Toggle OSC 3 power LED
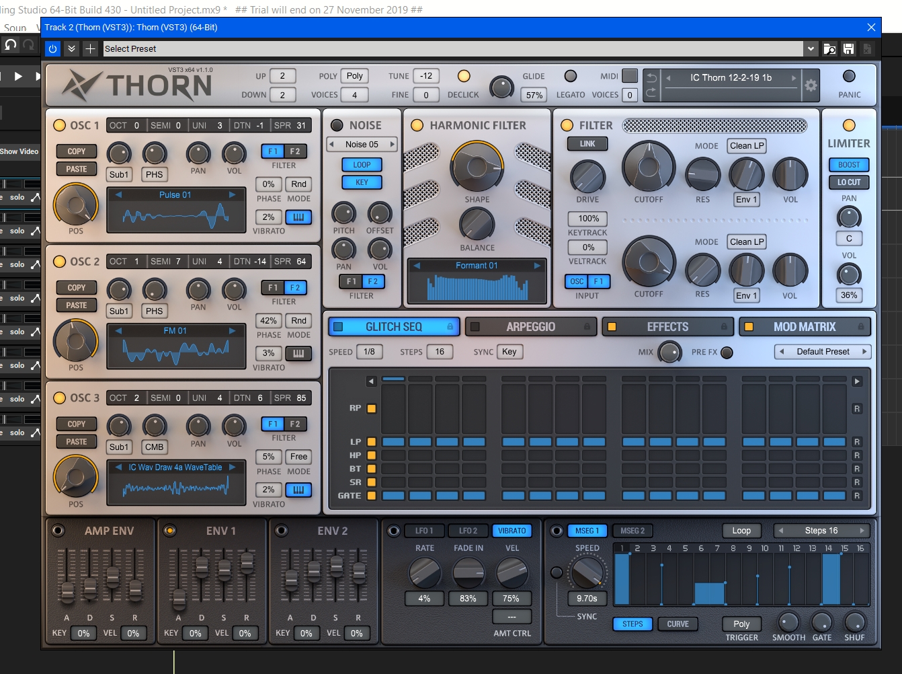 point(59,398)
